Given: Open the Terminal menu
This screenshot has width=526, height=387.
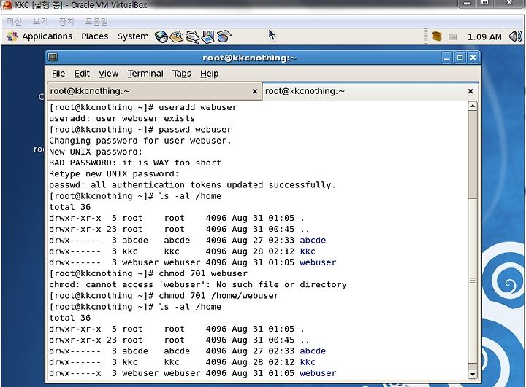Looking at the screenshot, I should 145,74.
